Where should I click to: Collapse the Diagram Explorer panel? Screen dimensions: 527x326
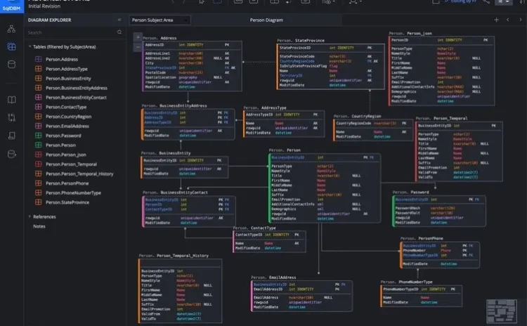pos(119,20)
